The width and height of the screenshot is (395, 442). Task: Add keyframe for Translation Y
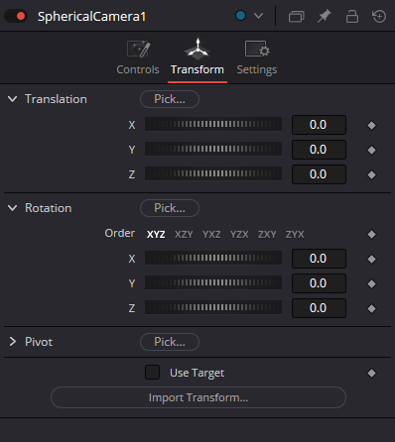point(372,150)
